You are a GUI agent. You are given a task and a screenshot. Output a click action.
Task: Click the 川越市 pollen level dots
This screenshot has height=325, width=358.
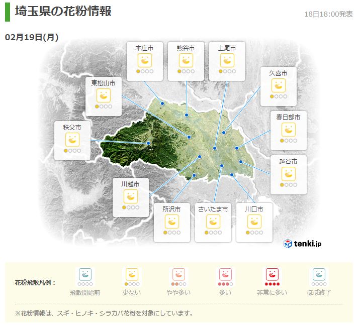(x=131, y=207)
